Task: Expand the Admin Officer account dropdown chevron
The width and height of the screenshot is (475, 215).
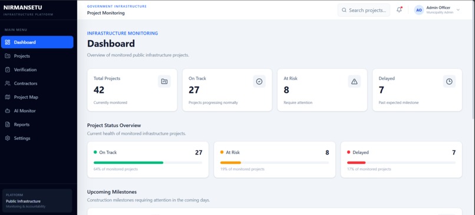Action: 458,10
